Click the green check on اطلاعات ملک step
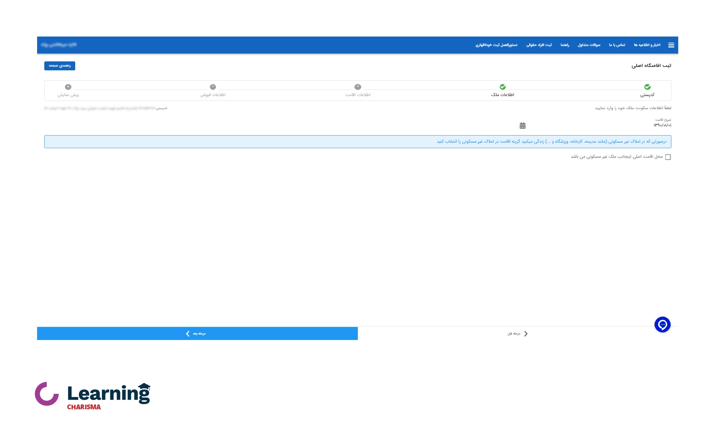The height and width of the screenshot is (435, 716). tap(502, 87)
